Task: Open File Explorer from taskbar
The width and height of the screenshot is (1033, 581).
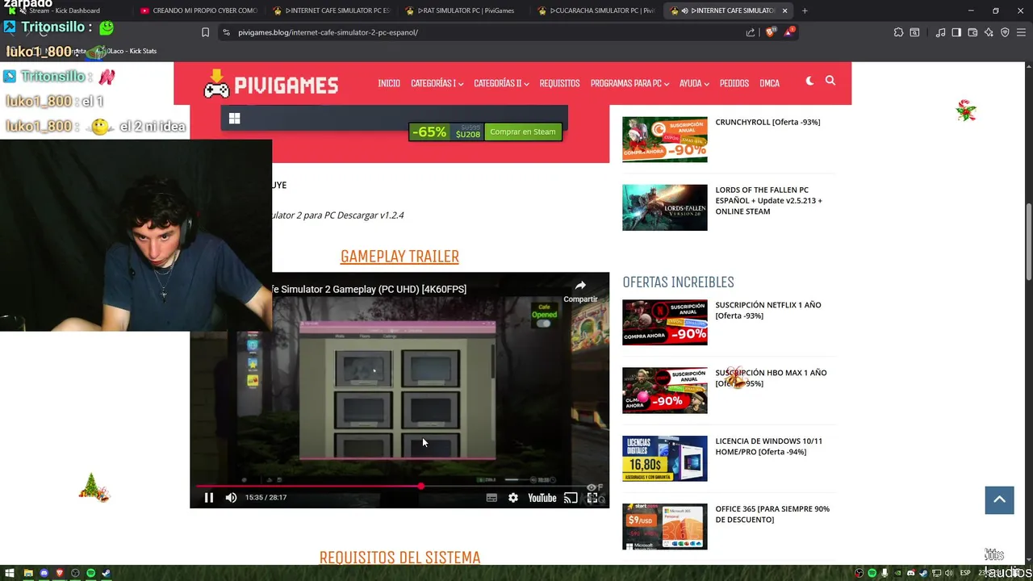Action: pos(28,573)
